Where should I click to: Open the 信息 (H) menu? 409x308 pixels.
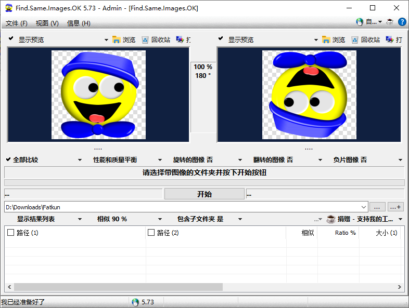pos(79,23)
